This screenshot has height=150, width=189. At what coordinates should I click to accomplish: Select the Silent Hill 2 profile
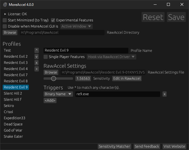click(13, 93)
